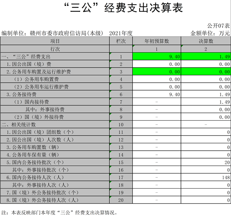The image size is (231, 222).
Task: Select the green cell showing 9.40 in row 1
Action: click(157, 56)
